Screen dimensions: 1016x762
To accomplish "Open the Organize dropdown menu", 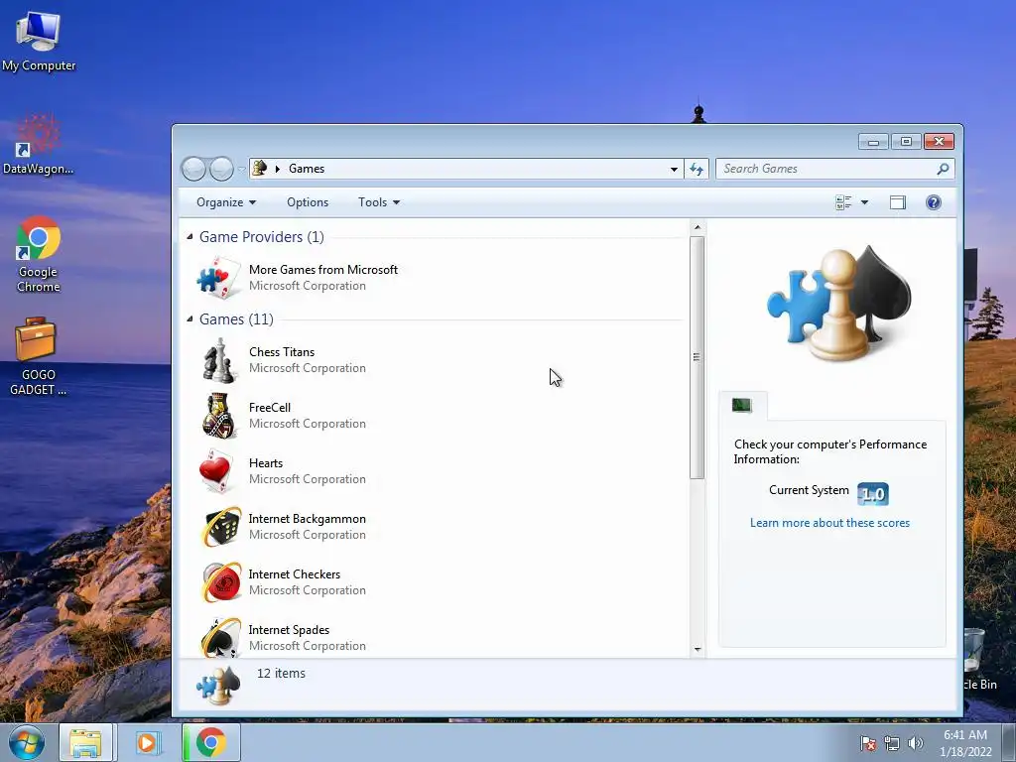I will [226, 202].
